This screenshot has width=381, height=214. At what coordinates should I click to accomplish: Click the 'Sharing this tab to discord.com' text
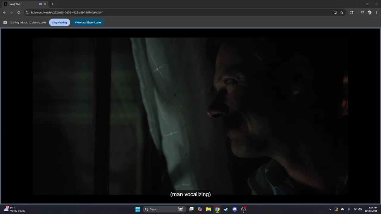click(28, 23)
